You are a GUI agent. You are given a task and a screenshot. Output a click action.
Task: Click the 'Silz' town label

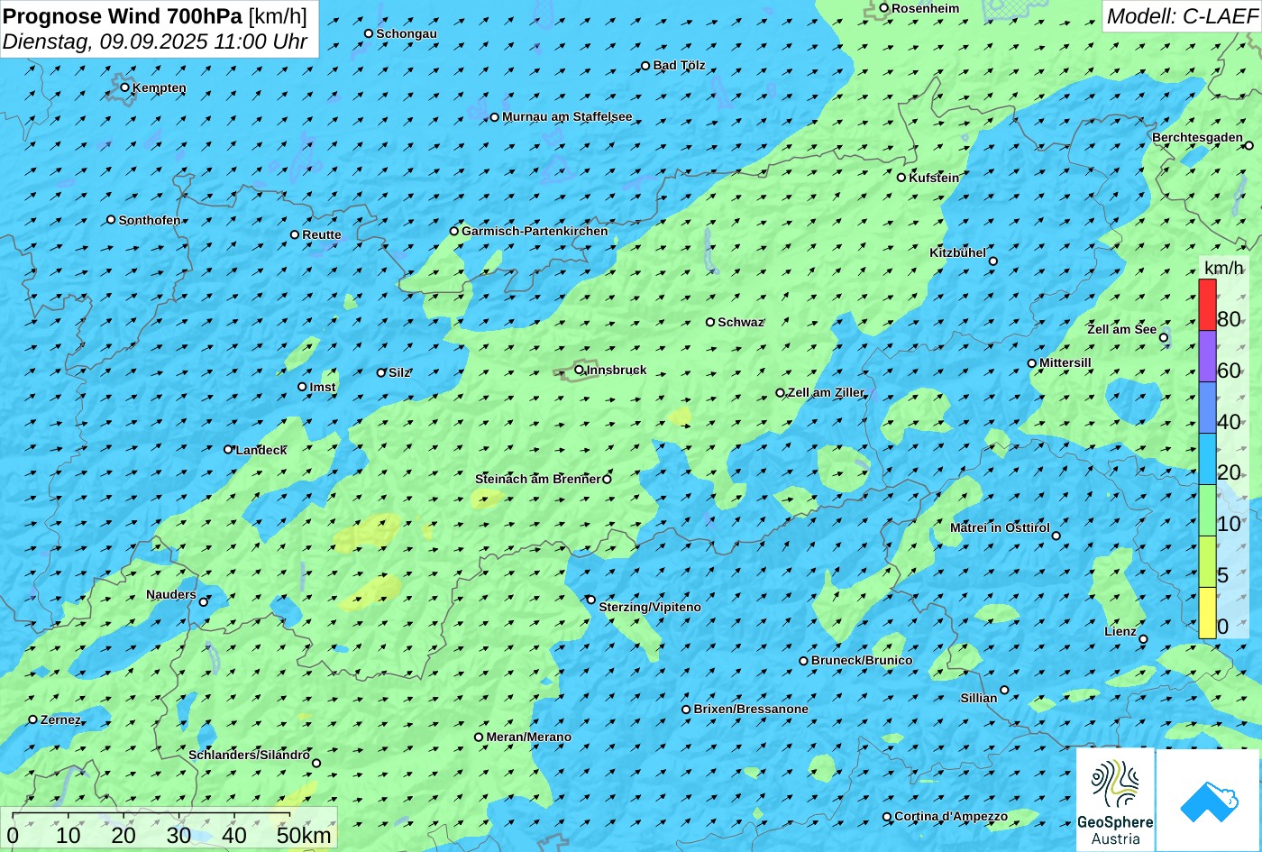pyautogui.click(x=399, y=372)
